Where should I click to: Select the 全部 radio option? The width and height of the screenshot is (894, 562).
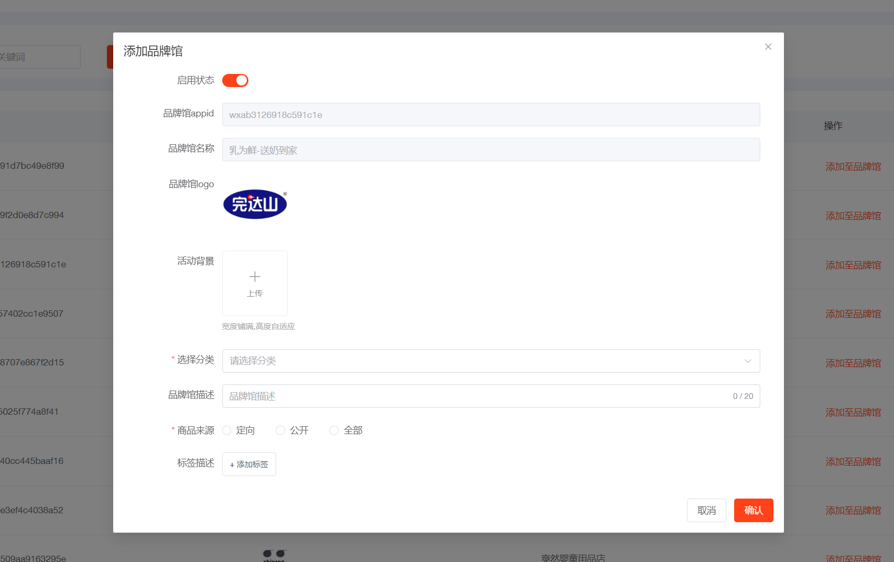pyautogui.click(x=334, y=430)
